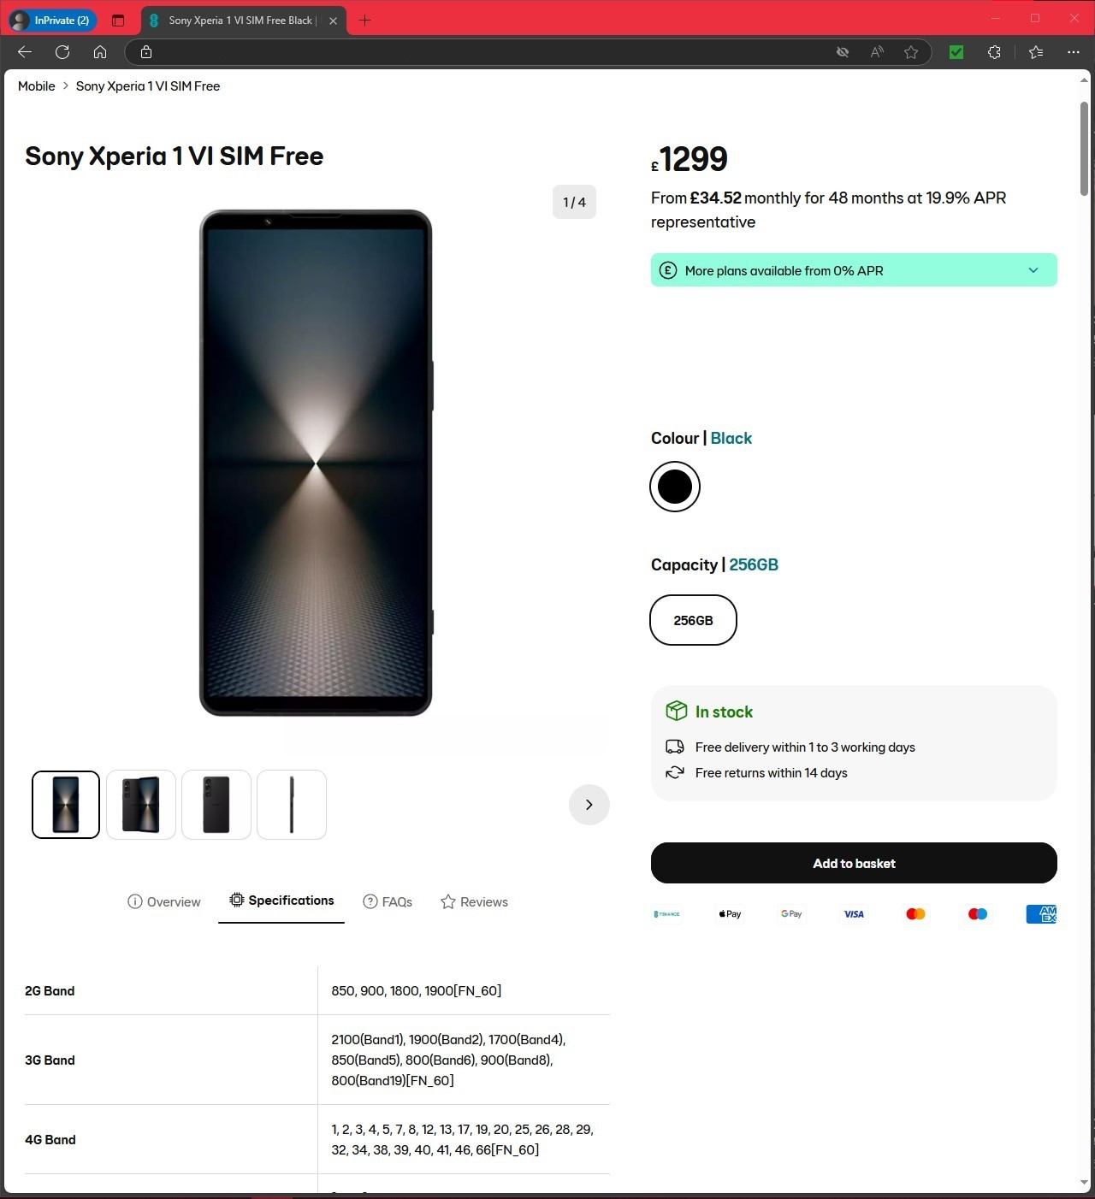
Task: Select the Black colour swatch
Action: (x=675, y=487)
